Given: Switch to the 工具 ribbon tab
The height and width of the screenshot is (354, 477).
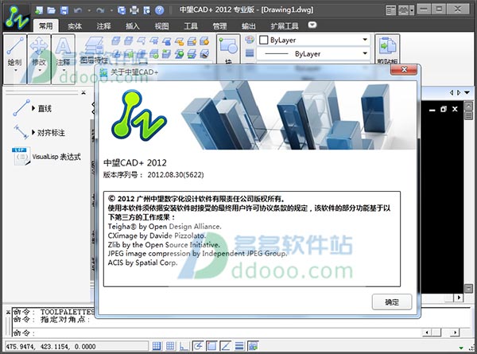Looking at the screenshot, I should pos(191,26).
